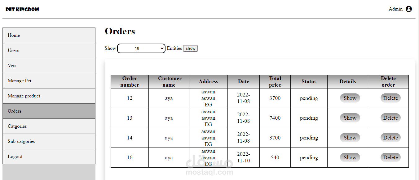Open Manage product section
419x180 pixels.
(x=49, y=96)
